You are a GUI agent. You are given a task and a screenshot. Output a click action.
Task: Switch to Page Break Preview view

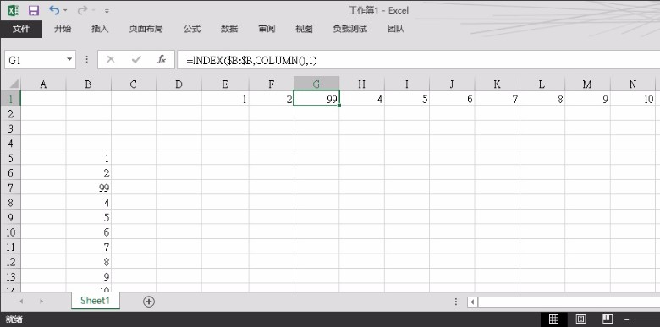608,319
